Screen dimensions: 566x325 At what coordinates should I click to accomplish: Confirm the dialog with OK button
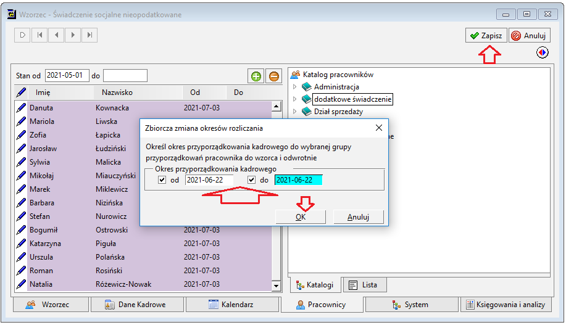(301, 217)
